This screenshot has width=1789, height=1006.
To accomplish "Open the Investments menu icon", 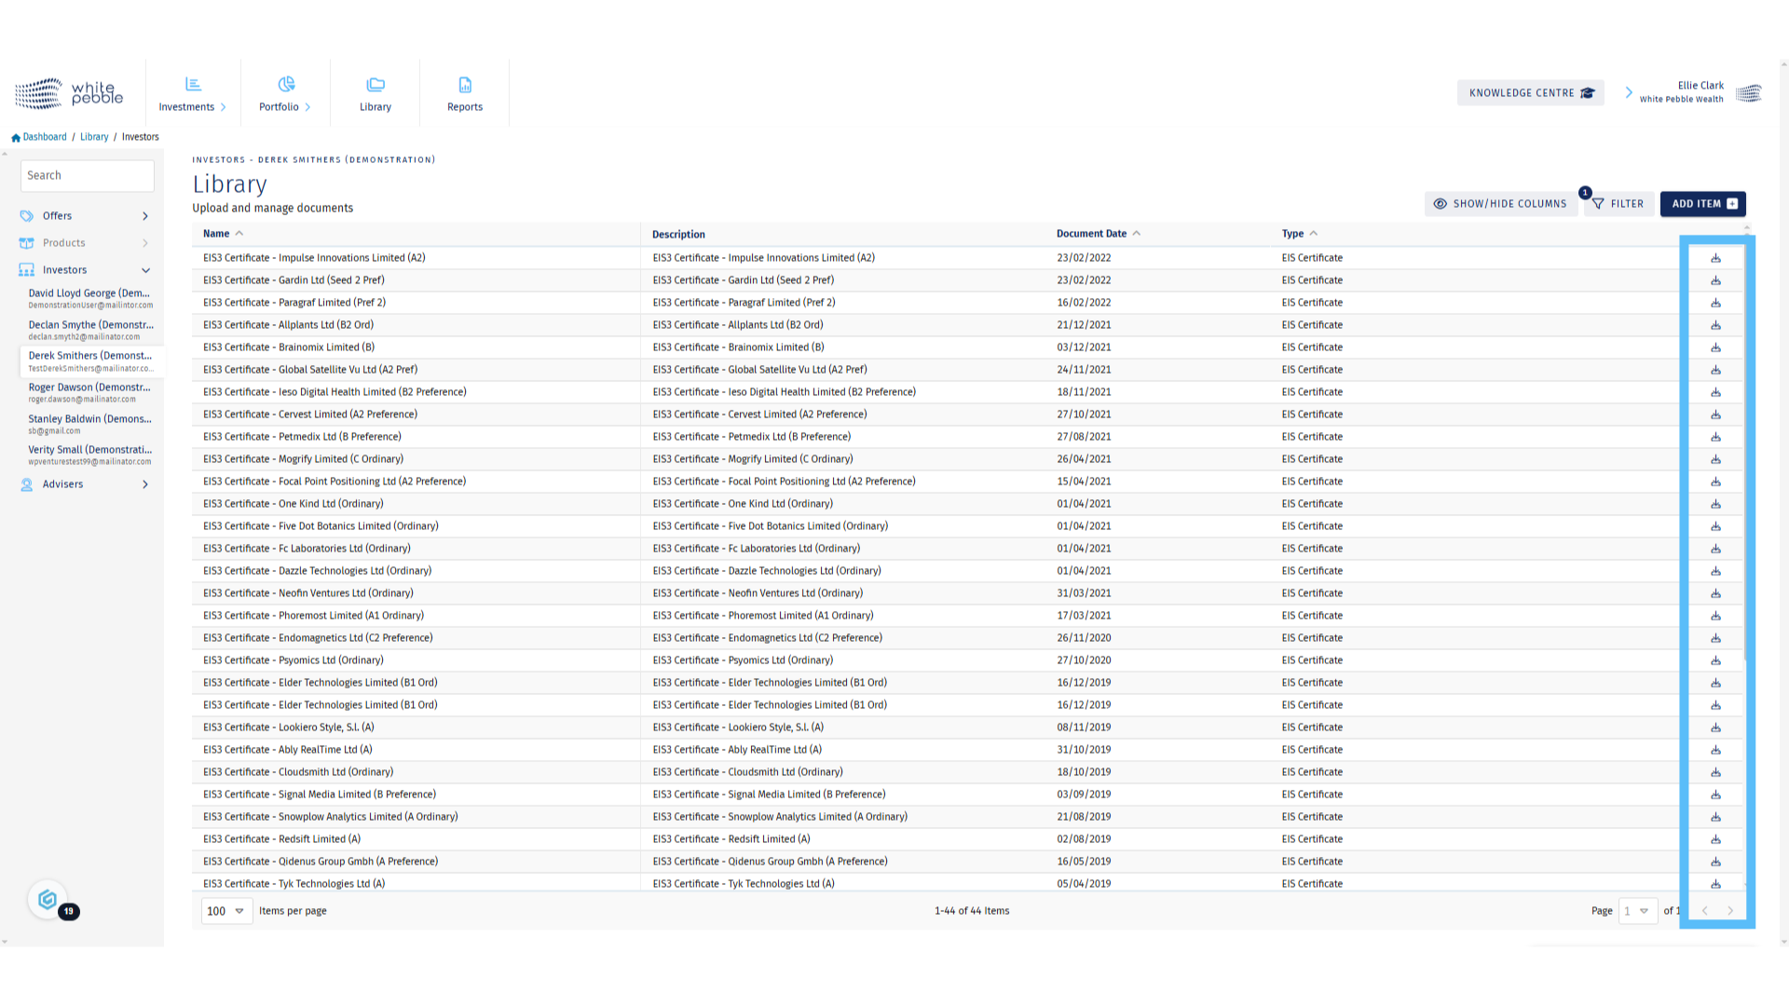I will tap(193, 85).
